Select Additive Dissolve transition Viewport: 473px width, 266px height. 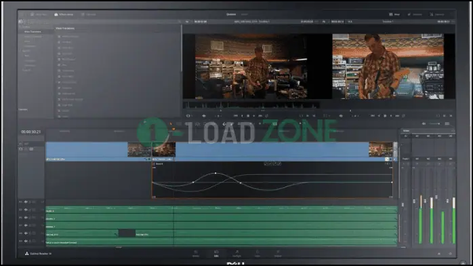coord(70,36)
